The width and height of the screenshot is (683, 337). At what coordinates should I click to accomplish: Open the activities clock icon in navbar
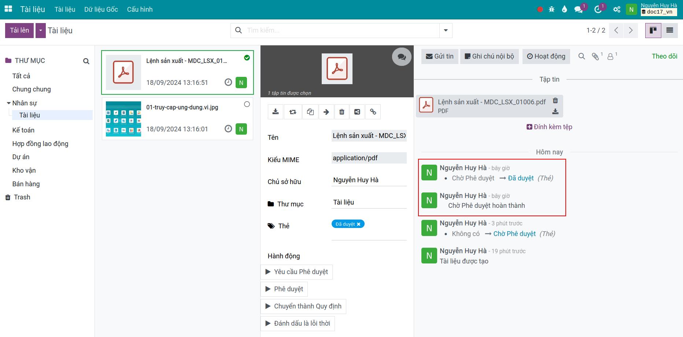pyautogui.click(x=598, y=10)
